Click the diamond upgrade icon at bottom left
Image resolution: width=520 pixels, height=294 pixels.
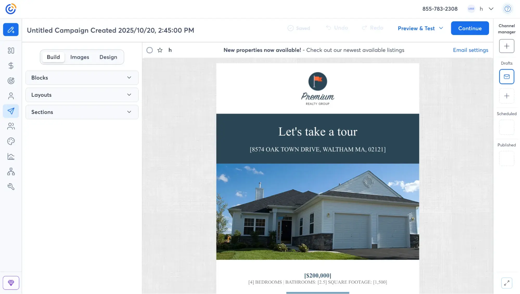[11, 283]
